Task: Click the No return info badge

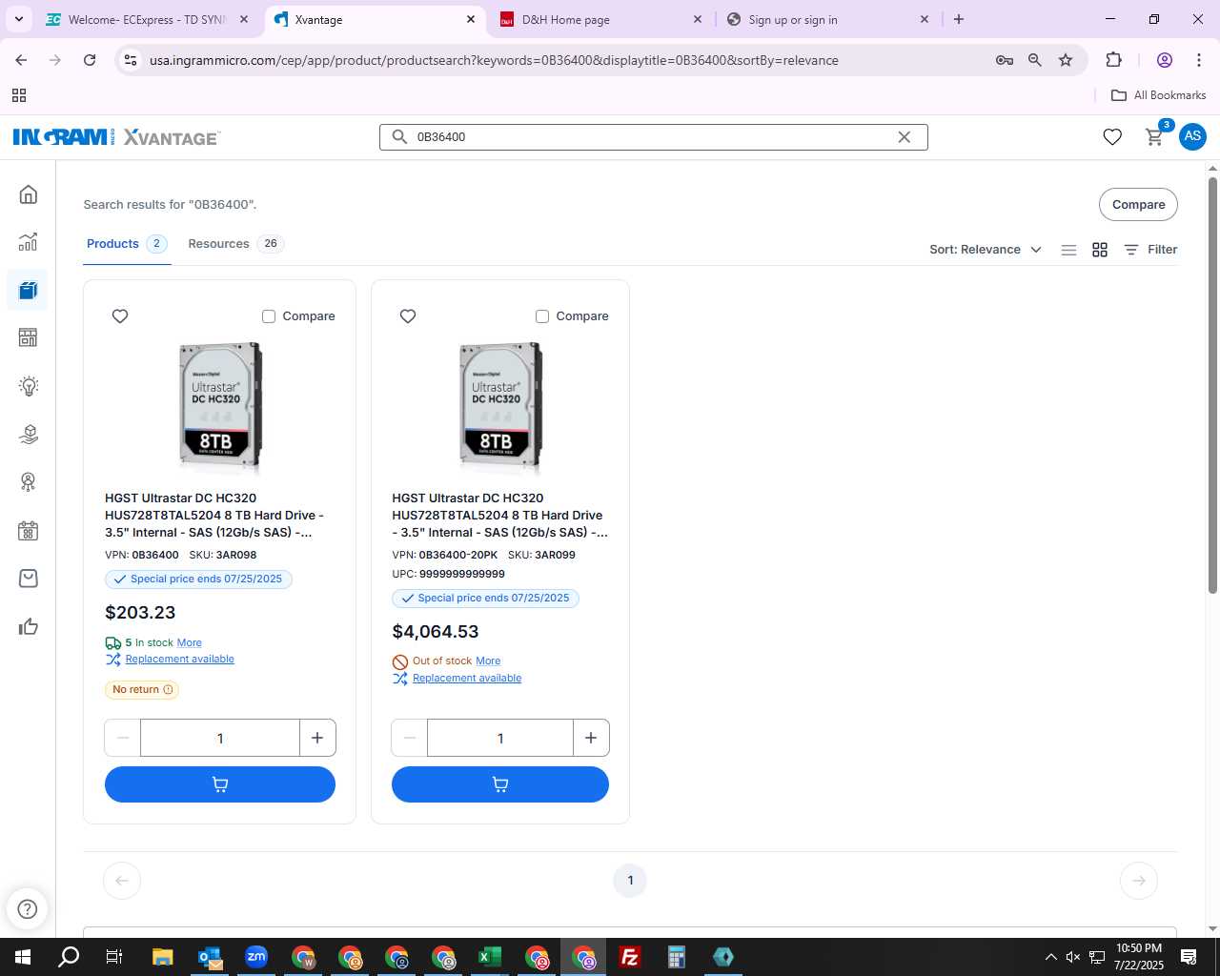Action: pos(142,690)
